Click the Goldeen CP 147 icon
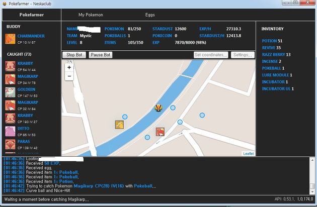 tap(10, 92)
